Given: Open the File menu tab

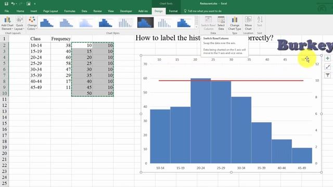Looking at the screenshot, I should pyautogui.click(x=7, y=11).
